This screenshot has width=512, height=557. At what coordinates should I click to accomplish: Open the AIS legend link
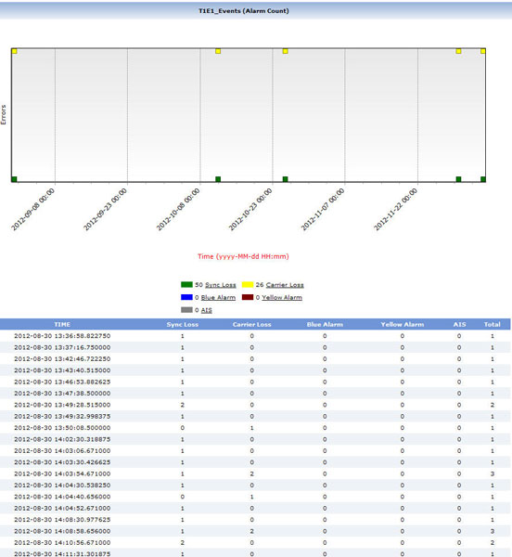[207, 310]
